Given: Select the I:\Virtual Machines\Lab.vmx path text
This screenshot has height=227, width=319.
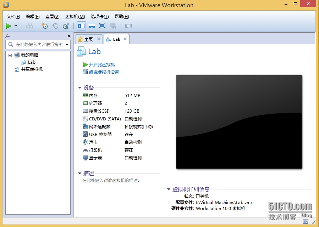Looking at the screenshot, I should point(224,203).
